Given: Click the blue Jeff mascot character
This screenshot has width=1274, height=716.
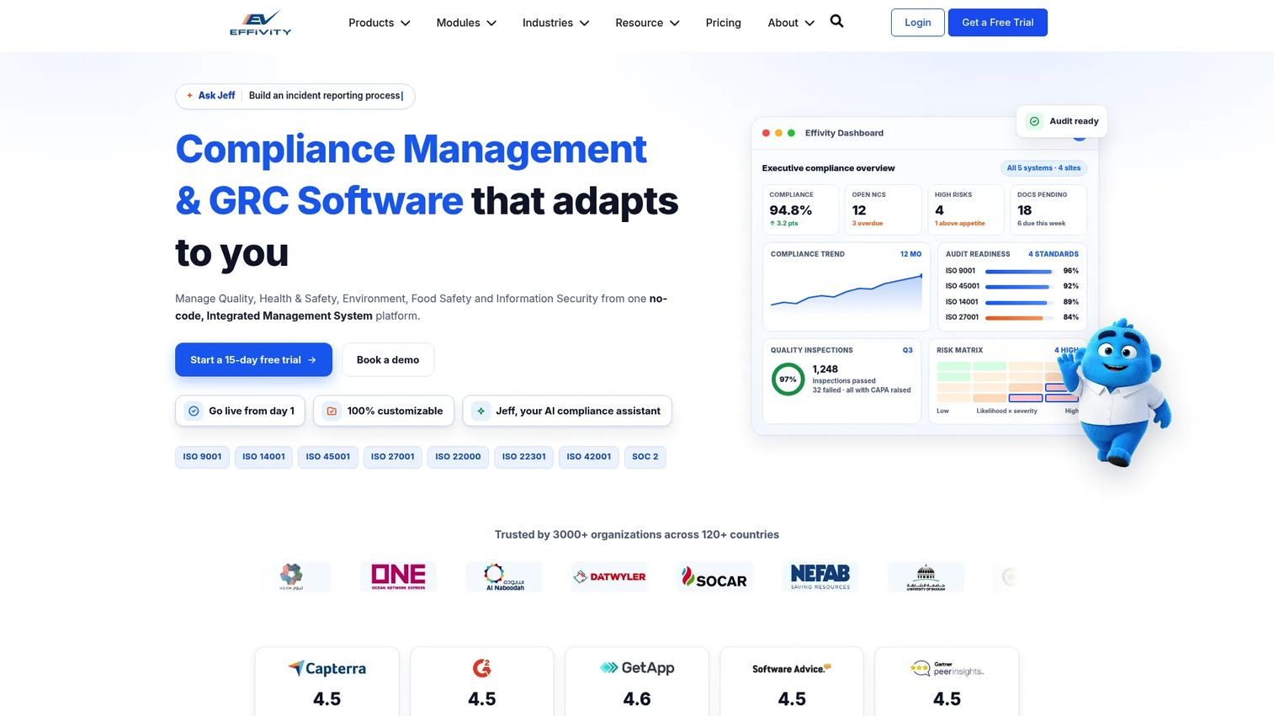Looking at the screenshot, I should (1115, 392).
